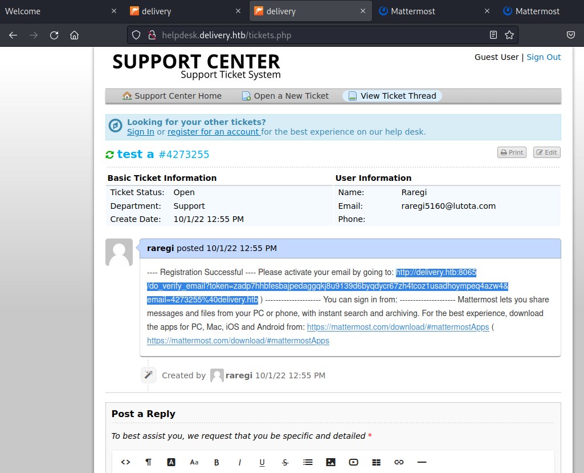This screenshot has height=473, width=584.
Task: Toggle italic formatting in reply editor
Action: point(240,462)
